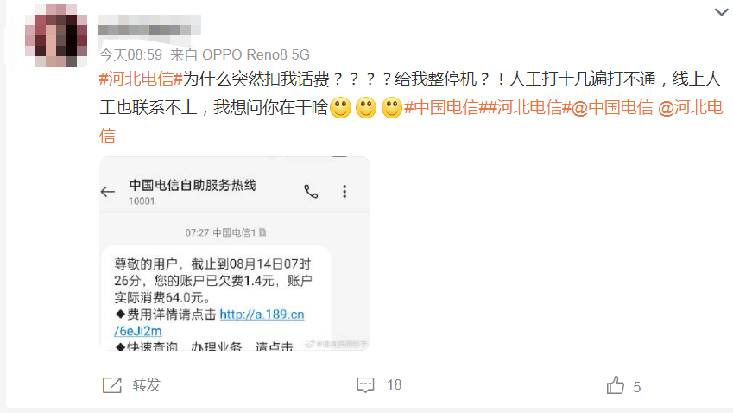Click the phone call icon in screenshot

point(311,191)
